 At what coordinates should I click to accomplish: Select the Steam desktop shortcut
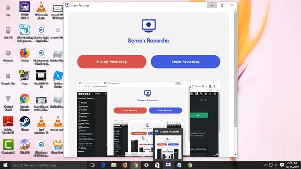[24, 123]
